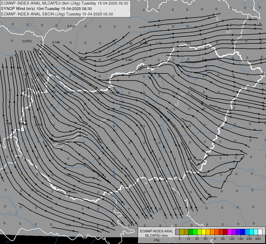Click the white swatch ending the legend

(260, 232)
